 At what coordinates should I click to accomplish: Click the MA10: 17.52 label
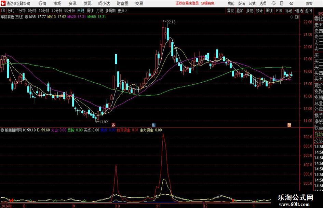click(57, 17)
